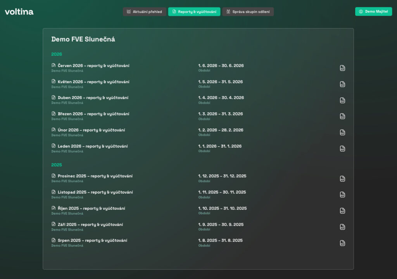Click document icon beside Květen 2026 title
Viewport: 397px width, 279px height.
click(x=54, y=81)
